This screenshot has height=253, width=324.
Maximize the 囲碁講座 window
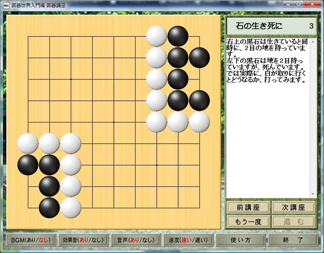click(x=299, y=4)
